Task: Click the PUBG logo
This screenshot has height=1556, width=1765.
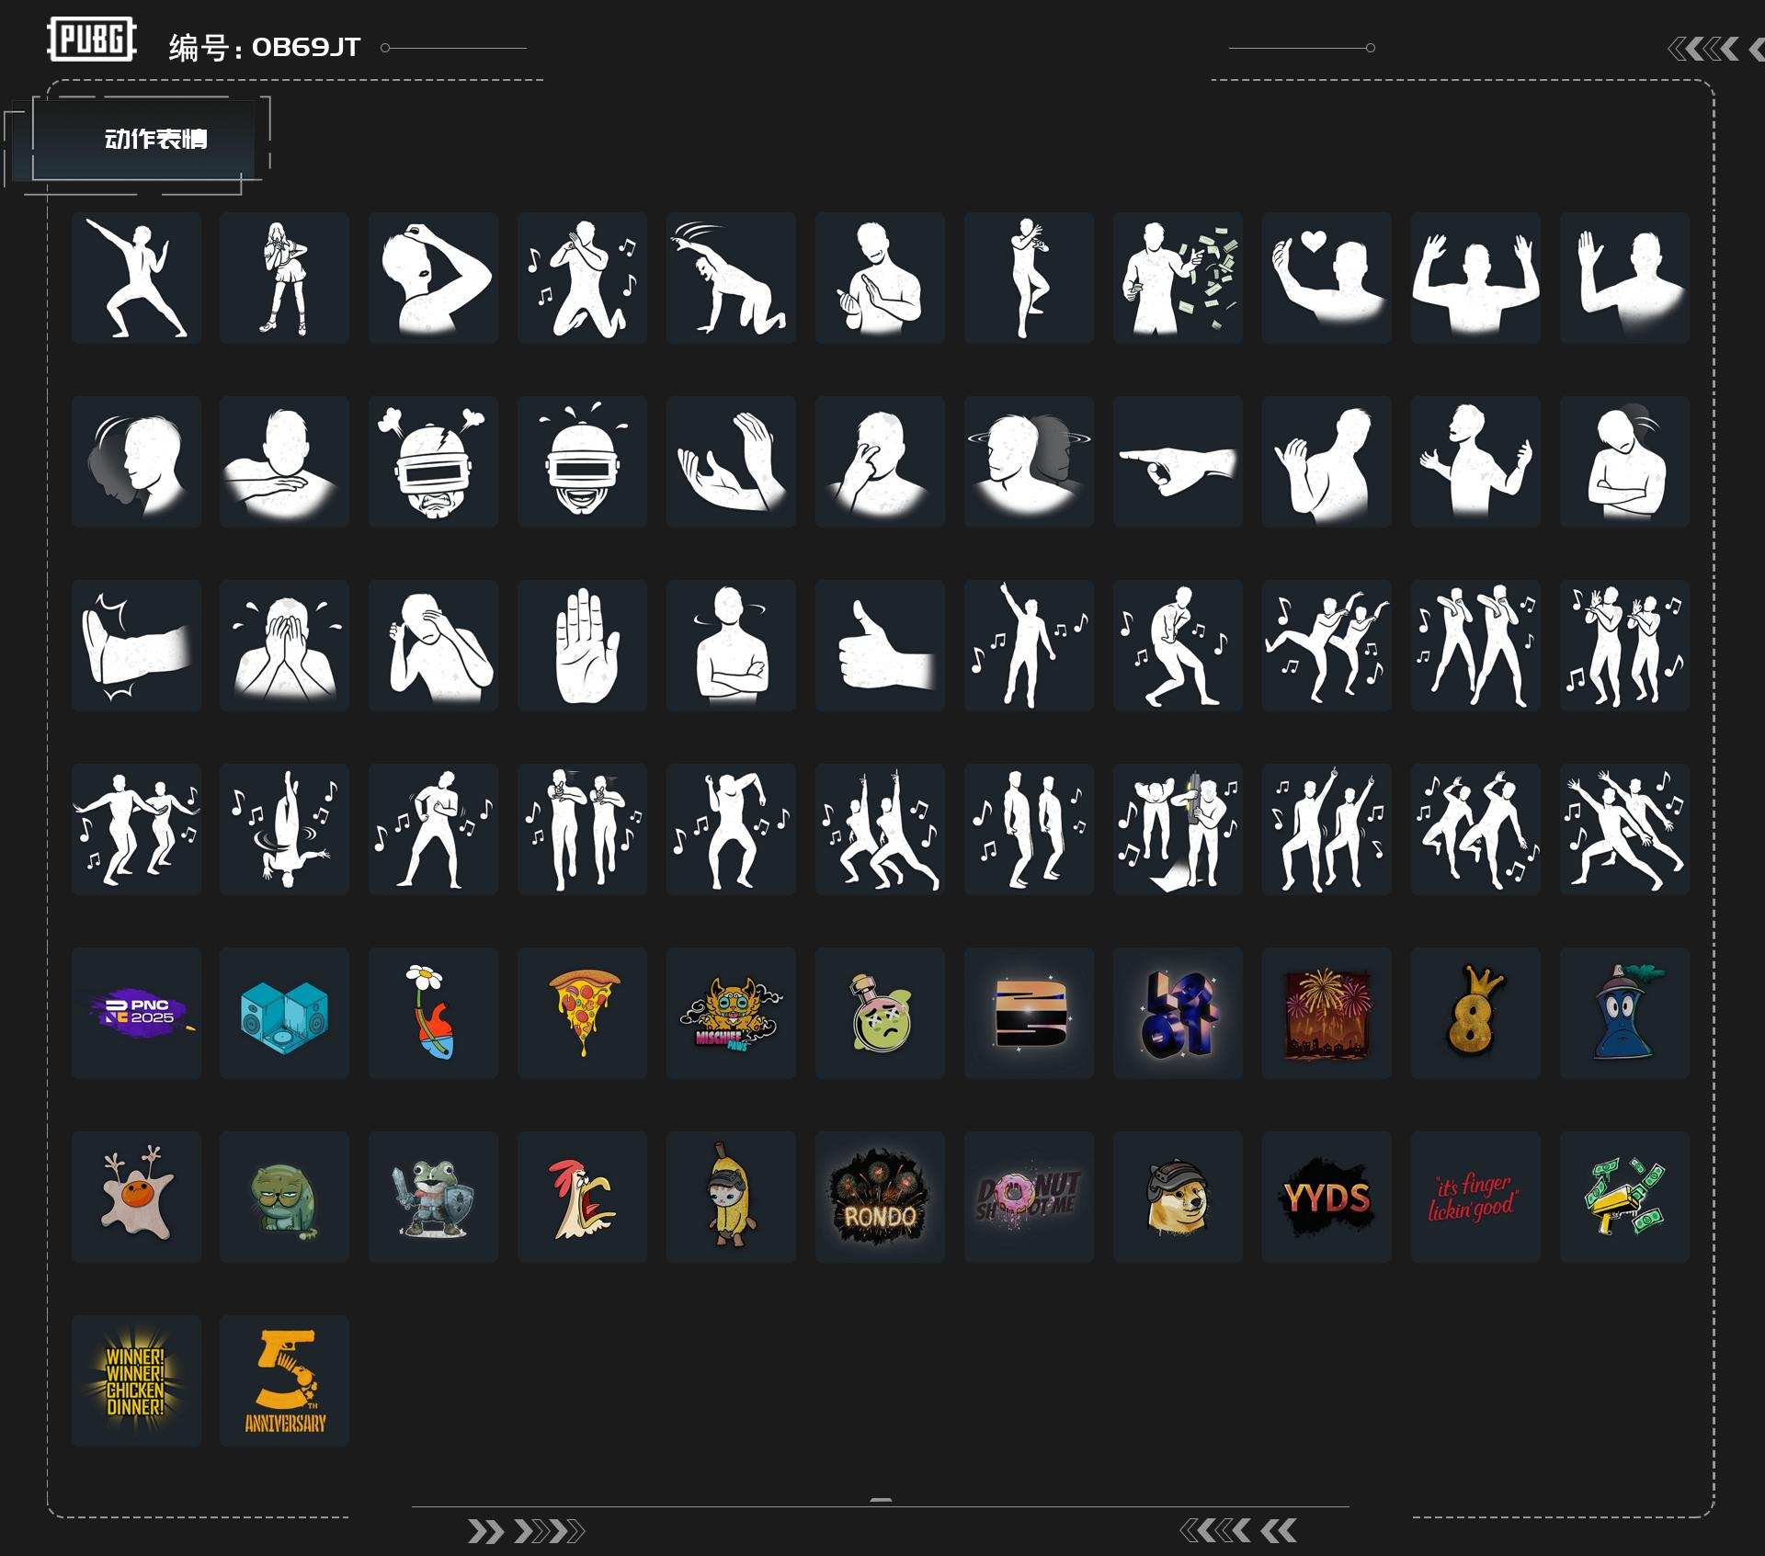Action: click(92, 40)
